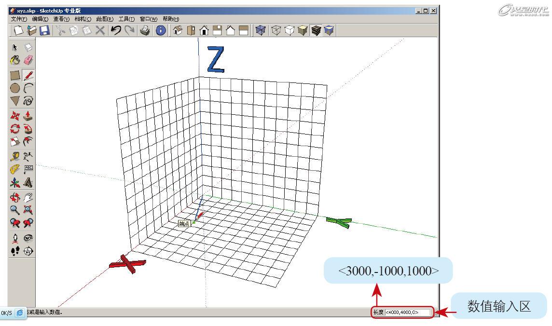The height and width of the screenshot is (326, 552).
Task: Click the Open file folder icon
Action: tap(31, 30)
